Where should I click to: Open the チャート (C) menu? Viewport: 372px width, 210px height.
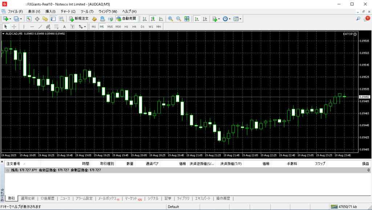coord(68,12)
